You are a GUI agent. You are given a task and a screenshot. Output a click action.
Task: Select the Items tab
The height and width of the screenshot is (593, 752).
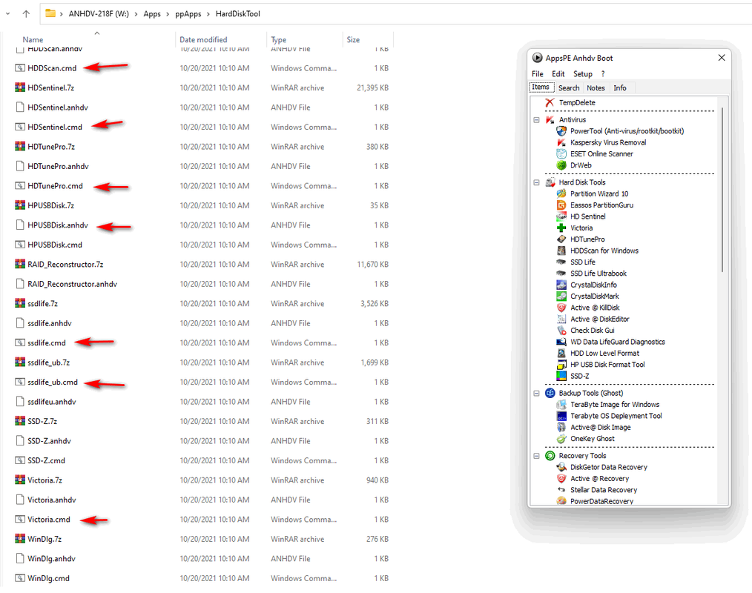tap(541, 87)
